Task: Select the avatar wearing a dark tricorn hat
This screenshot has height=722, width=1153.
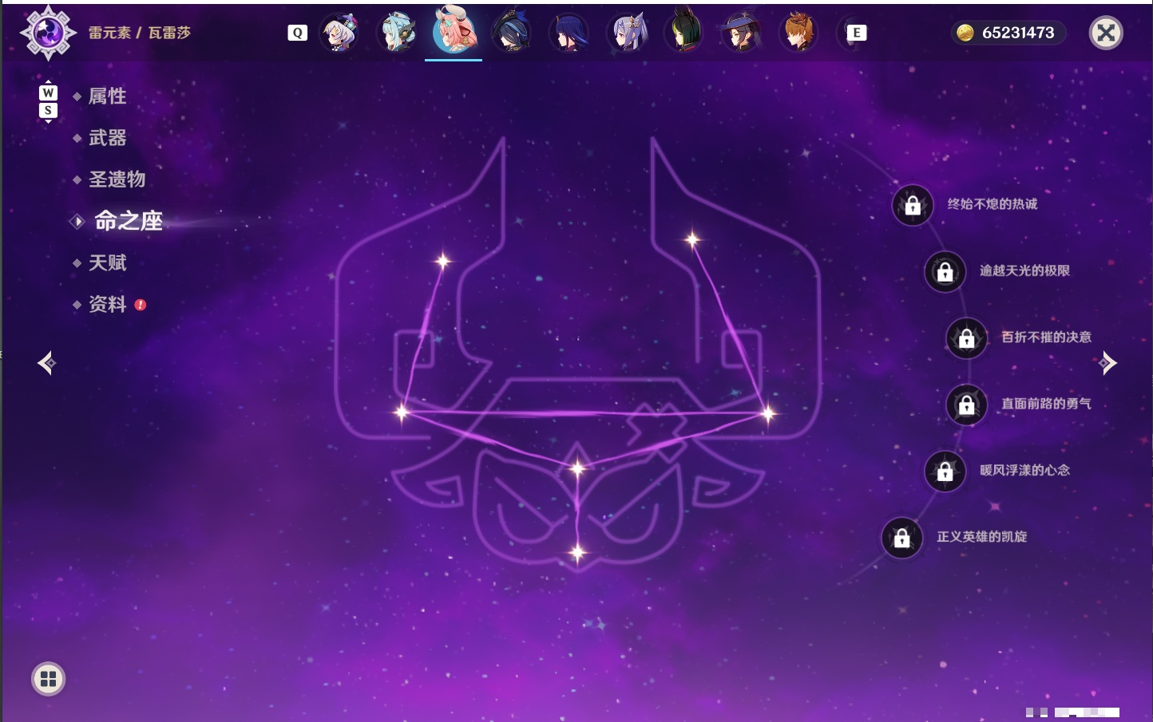Action: pos(512,33)
